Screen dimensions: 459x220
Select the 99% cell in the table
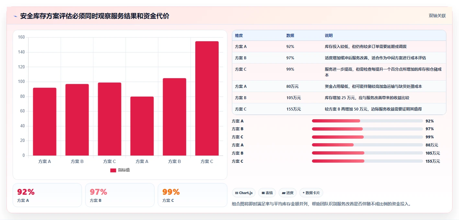point(290,69)
